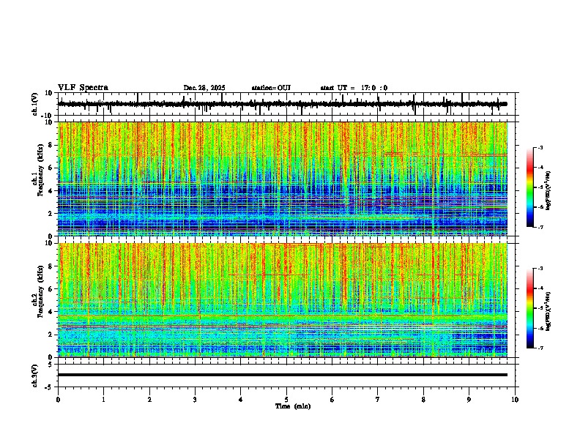Click the date "Dec. 28, 2025"
580x448 pixels.
coord(204,88)
